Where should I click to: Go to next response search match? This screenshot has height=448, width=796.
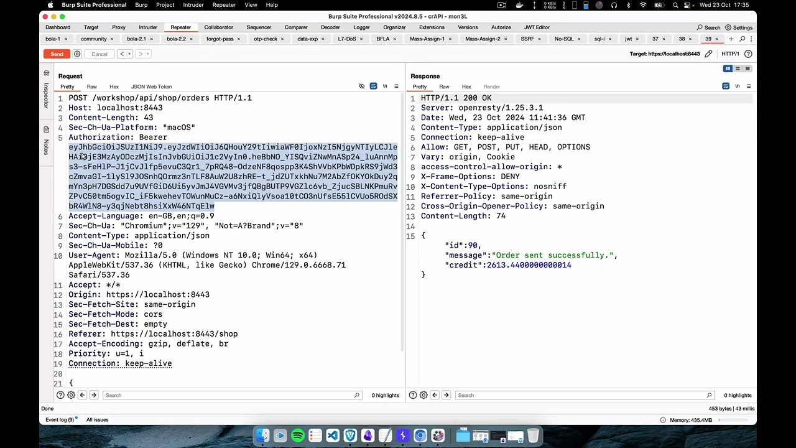446,395
